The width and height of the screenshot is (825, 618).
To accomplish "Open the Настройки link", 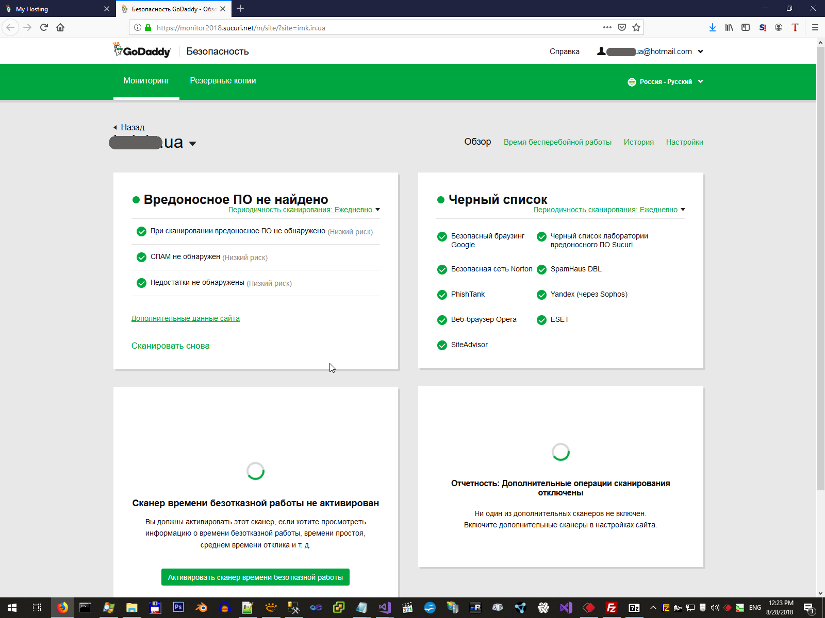I will [685, 142].
